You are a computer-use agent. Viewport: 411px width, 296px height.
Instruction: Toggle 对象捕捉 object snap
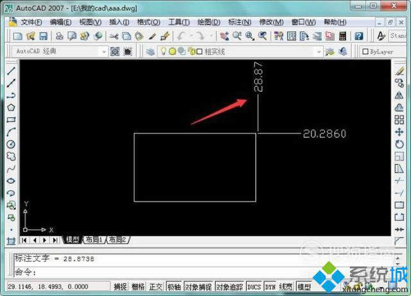pos(198,287)
